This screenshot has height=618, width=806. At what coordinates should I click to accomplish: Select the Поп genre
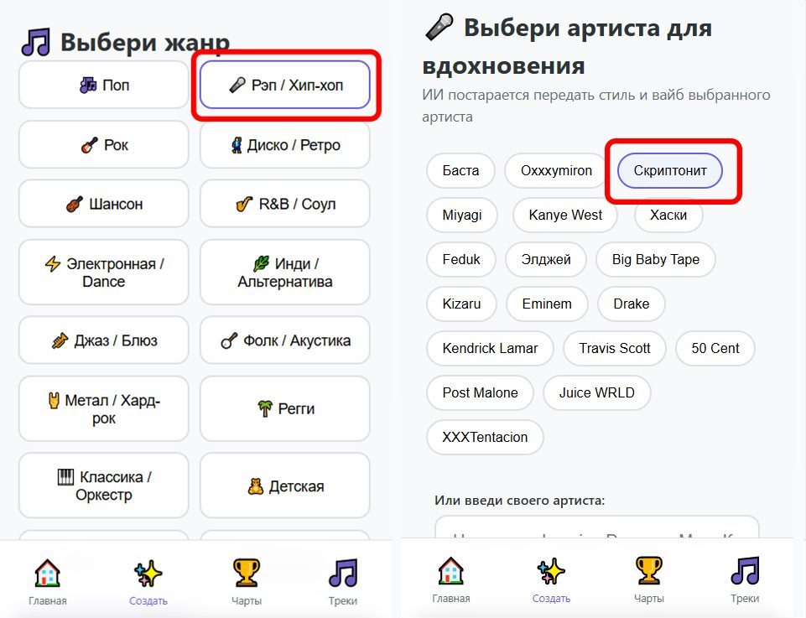104,85
